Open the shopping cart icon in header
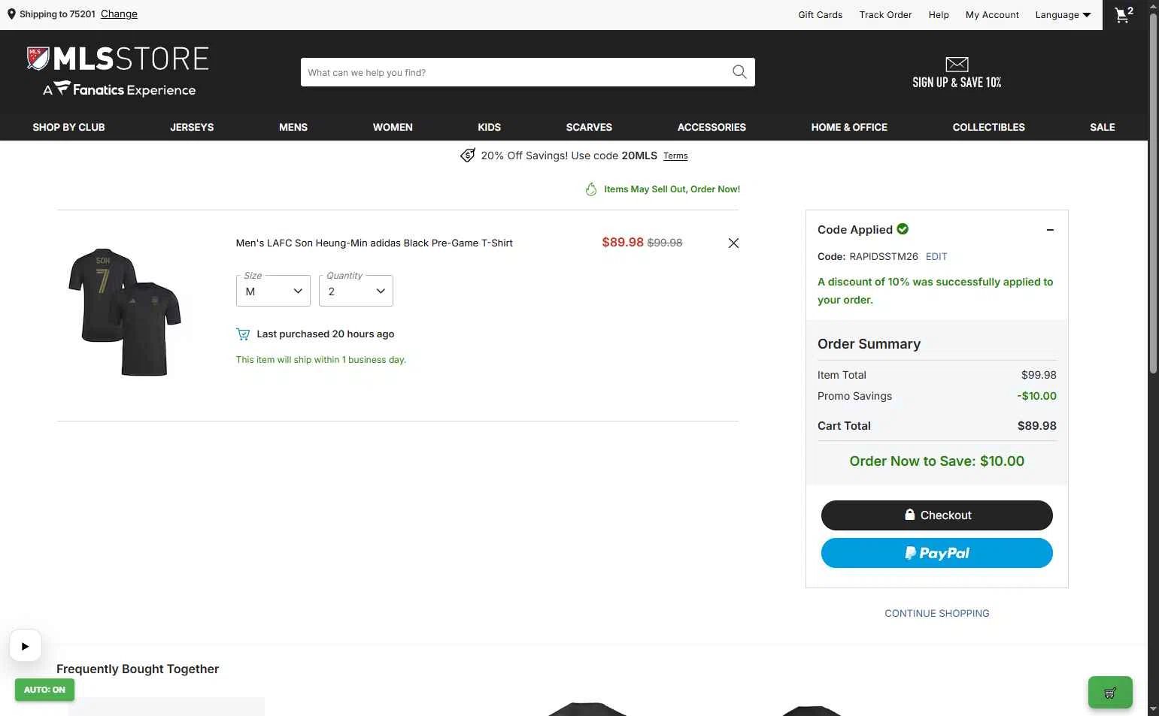This screenshot has height=716, width=1159. click(1124, 14)
